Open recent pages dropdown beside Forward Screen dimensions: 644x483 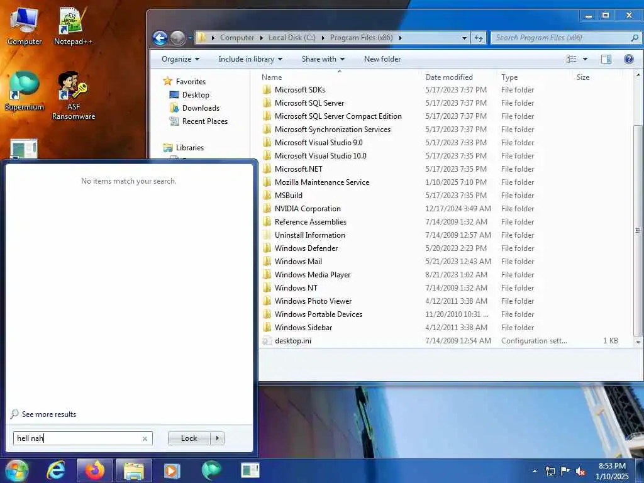pyautogui.click(x=190, y=38)
